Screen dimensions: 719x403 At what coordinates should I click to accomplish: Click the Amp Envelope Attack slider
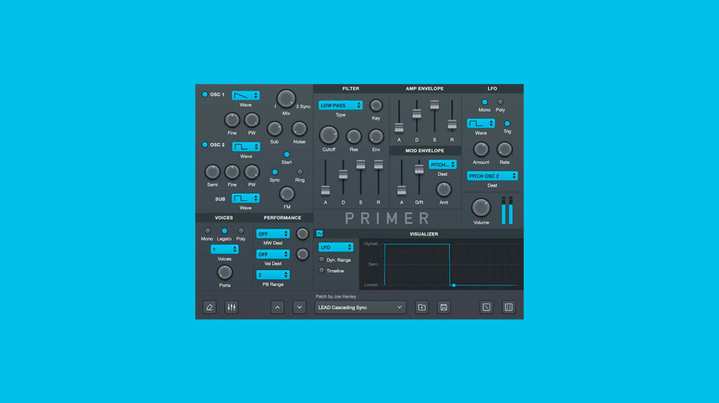399,128
